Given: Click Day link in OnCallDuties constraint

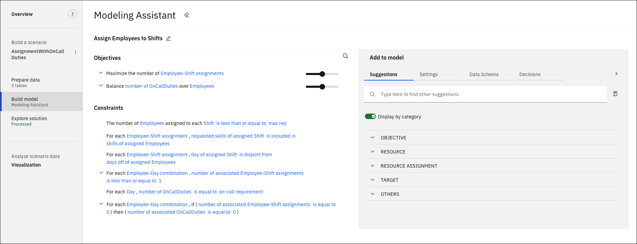Looking at the screenshot, I should [131, 192].
